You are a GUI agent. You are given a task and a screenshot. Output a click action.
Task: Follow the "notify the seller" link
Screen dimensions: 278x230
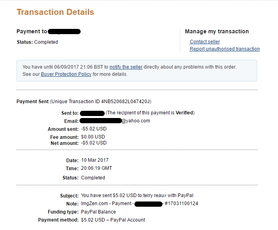[x=126, y=67]
